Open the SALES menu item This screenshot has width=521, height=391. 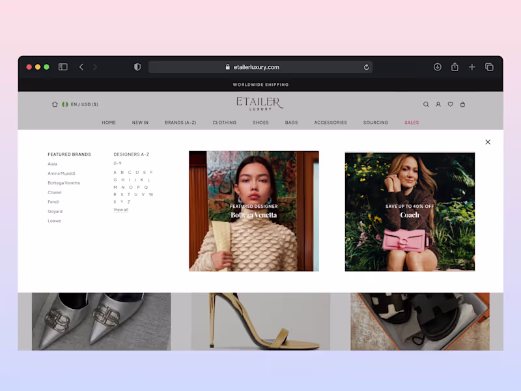(412, 123)
